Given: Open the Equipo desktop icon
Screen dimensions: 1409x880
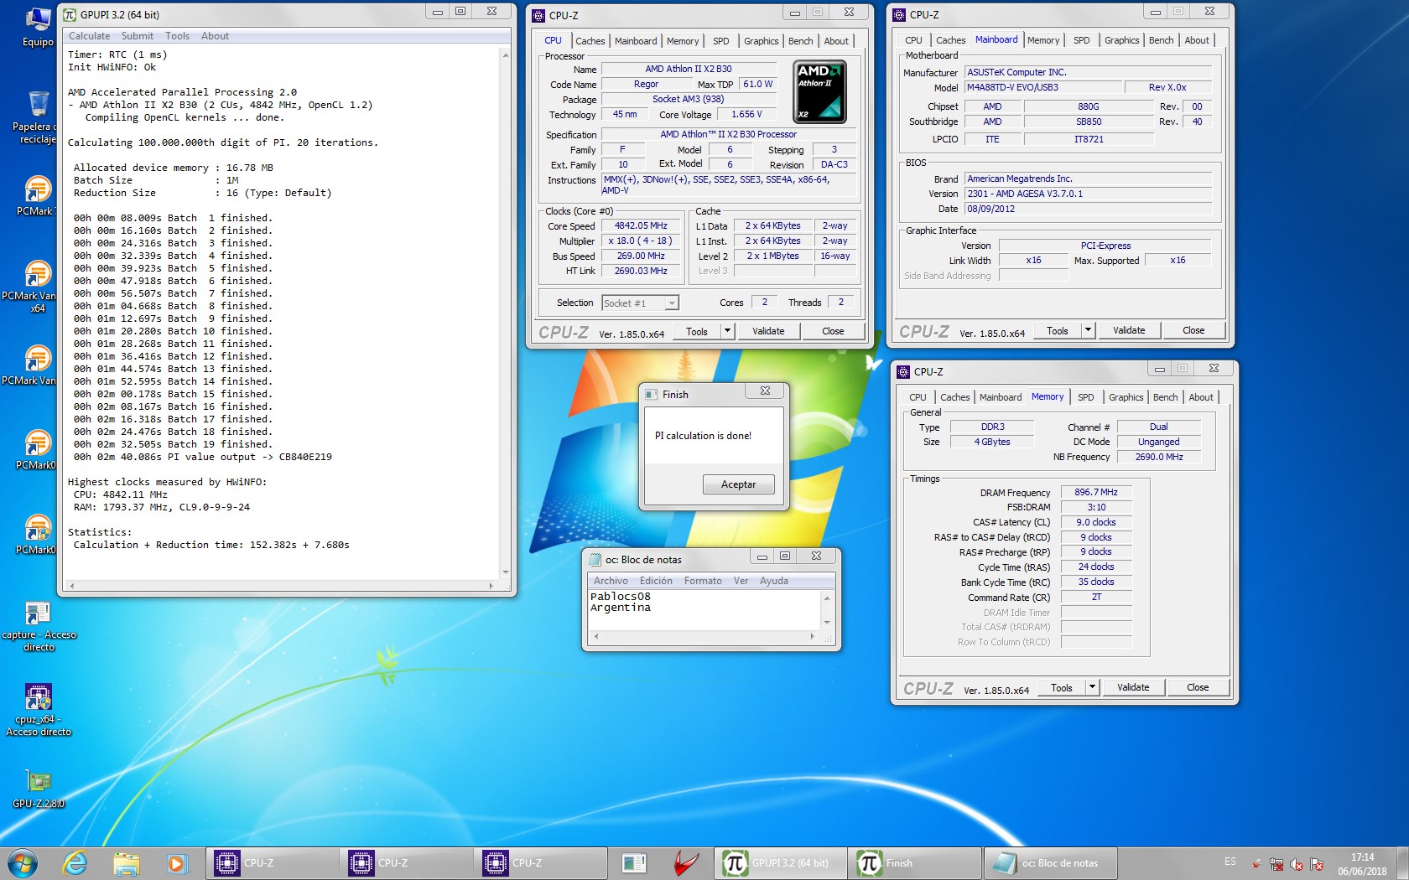Looking at the screenshot, I should (x=38, y=27).
